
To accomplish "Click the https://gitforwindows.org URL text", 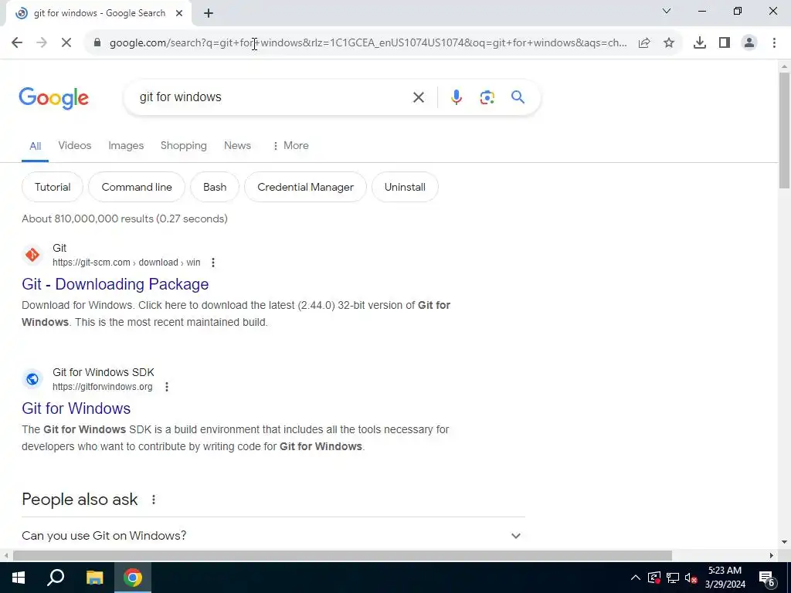I will point(103,387).
